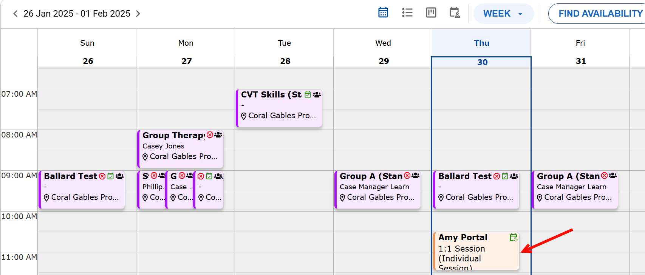
Task: Click the red cancelled icon on Group Therapy
Action: (210, 135)
